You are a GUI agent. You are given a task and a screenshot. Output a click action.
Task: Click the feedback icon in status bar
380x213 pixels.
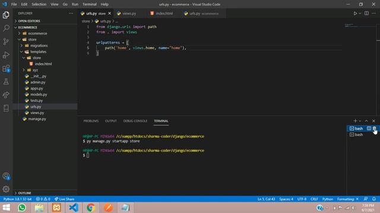pyautogui.click(x=366, y=199)
